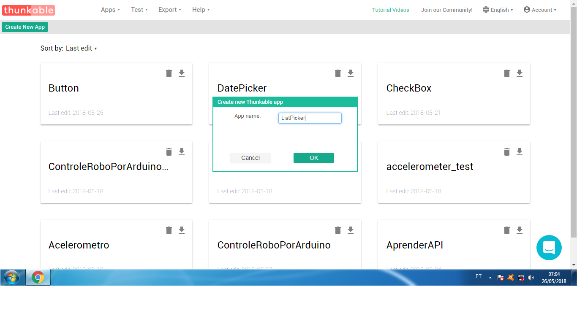Open the Sort by dropdown
Viewport: 577px width, 324px height.
tap(81, 48)
